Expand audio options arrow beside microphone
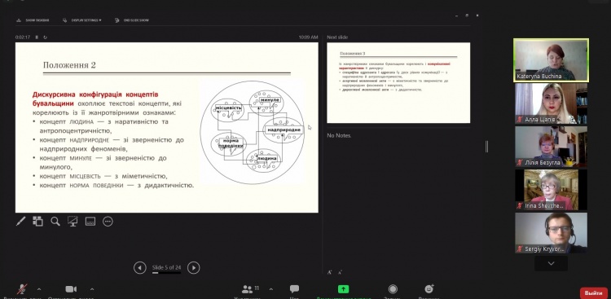The height and width of the screenshot is (299, 611). [39, 289]
